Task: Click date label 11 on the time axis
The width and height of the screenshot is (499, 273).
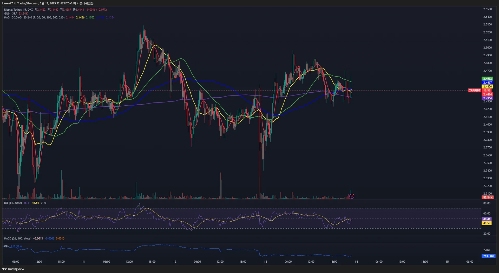Action: 84,262
